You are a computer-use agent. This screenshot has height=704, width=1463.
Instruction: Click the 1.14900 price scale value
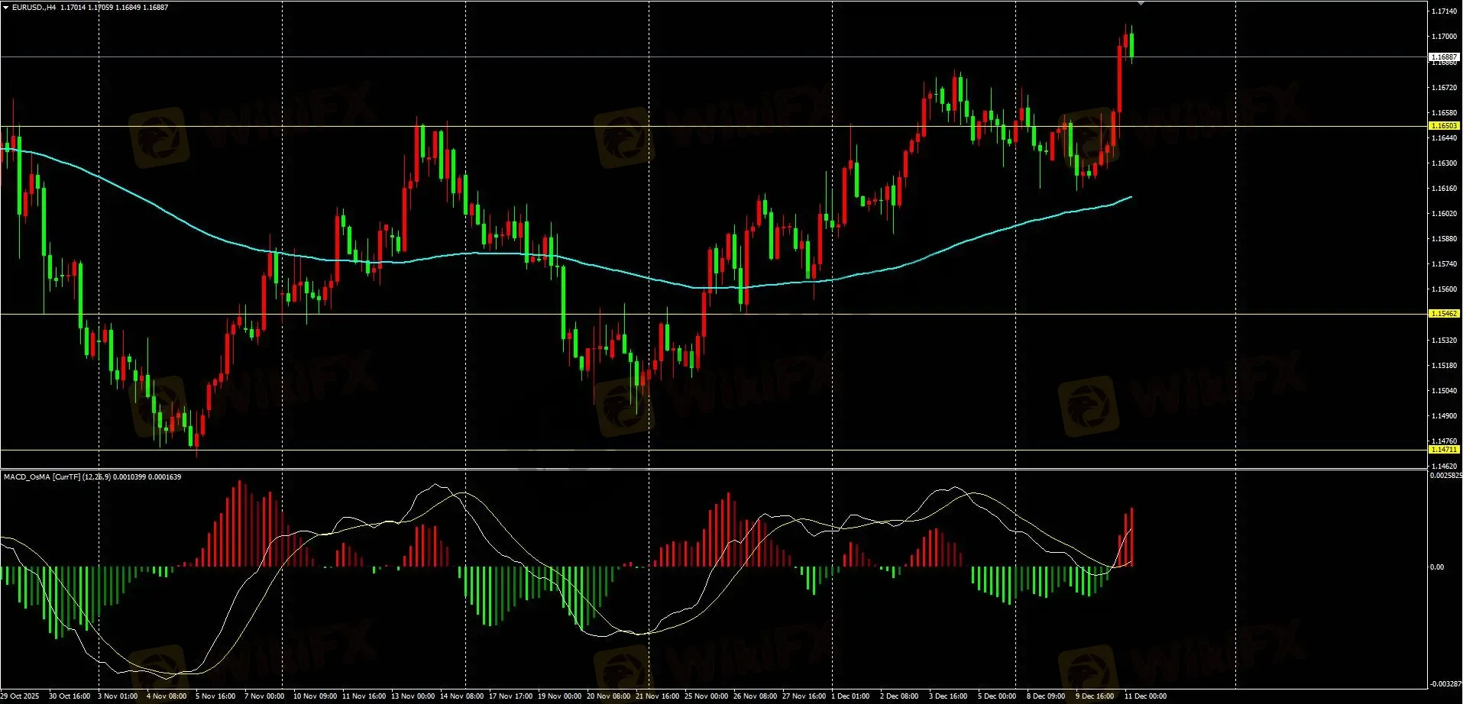coord(1444,416)
